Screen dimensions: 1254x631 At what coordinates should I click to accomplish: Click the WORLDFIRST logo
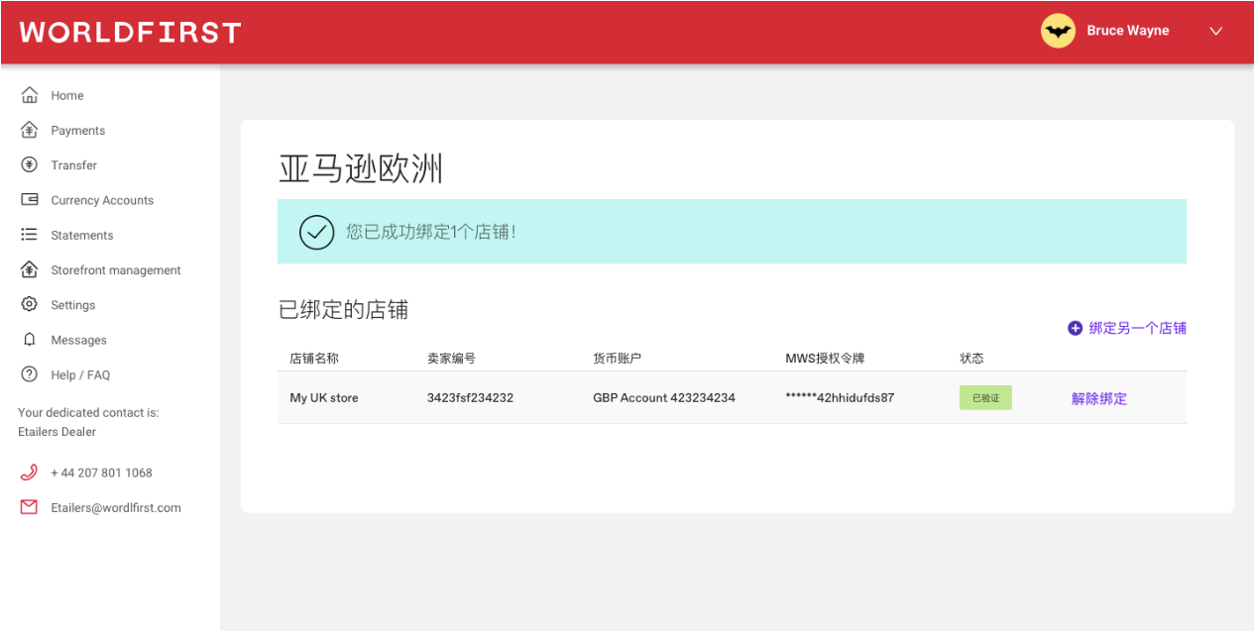pyautogui.click(x=130, y=32)
